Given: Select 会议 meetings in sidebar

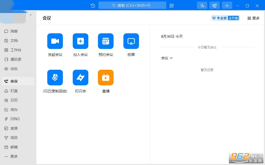Looking at the screenshot, I should [x=18, y=81].
